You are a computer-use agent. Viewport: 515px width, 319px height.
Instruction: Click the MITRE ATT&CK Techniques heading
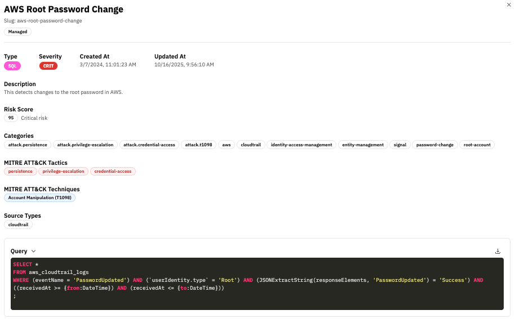coord(42,189)
